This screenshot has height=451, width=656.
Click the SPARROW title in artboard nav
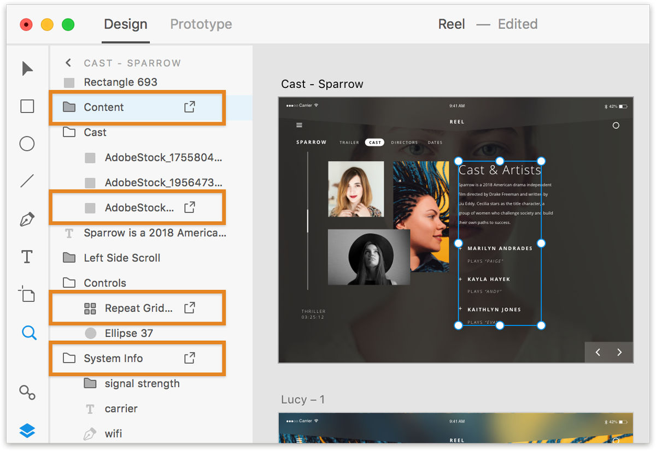click(x=312, y=143)
